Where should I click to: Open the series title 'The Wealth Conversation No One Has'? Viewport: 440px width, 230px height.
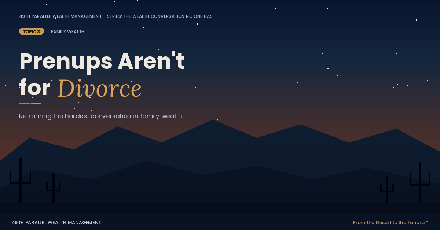159,16
